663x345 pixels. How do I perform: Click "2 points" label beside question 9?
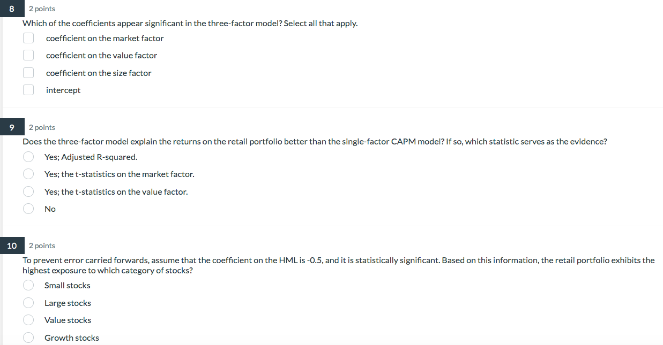(42, 127)
